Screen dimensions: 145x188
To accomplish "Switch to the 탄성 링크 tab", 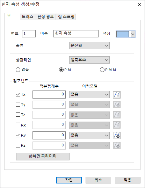I will click(45, 17).
